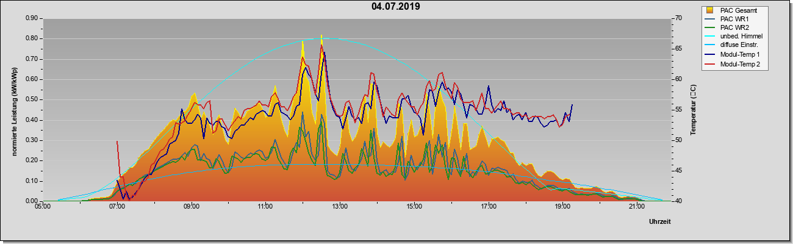Select the Modul-Temp 2 legend entry
The height and width of the screenshot is (244, 793).
740,64
